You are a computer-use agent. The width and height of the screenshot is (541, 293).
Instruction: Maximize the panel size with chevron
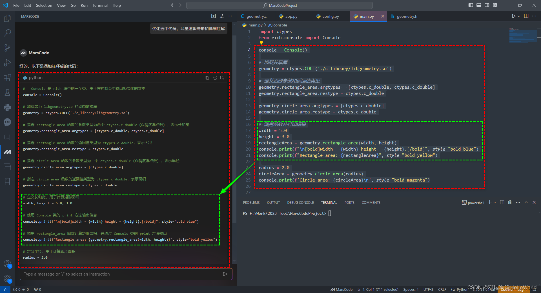click(526, 202)
